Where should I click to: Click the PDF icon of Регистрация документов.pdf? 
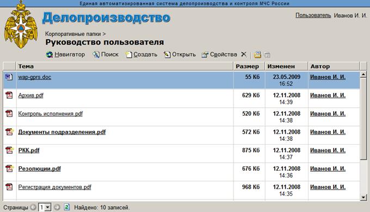point(9,187)
